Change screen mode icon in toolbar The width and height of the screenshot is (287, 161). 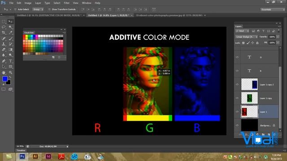[10, 89]
